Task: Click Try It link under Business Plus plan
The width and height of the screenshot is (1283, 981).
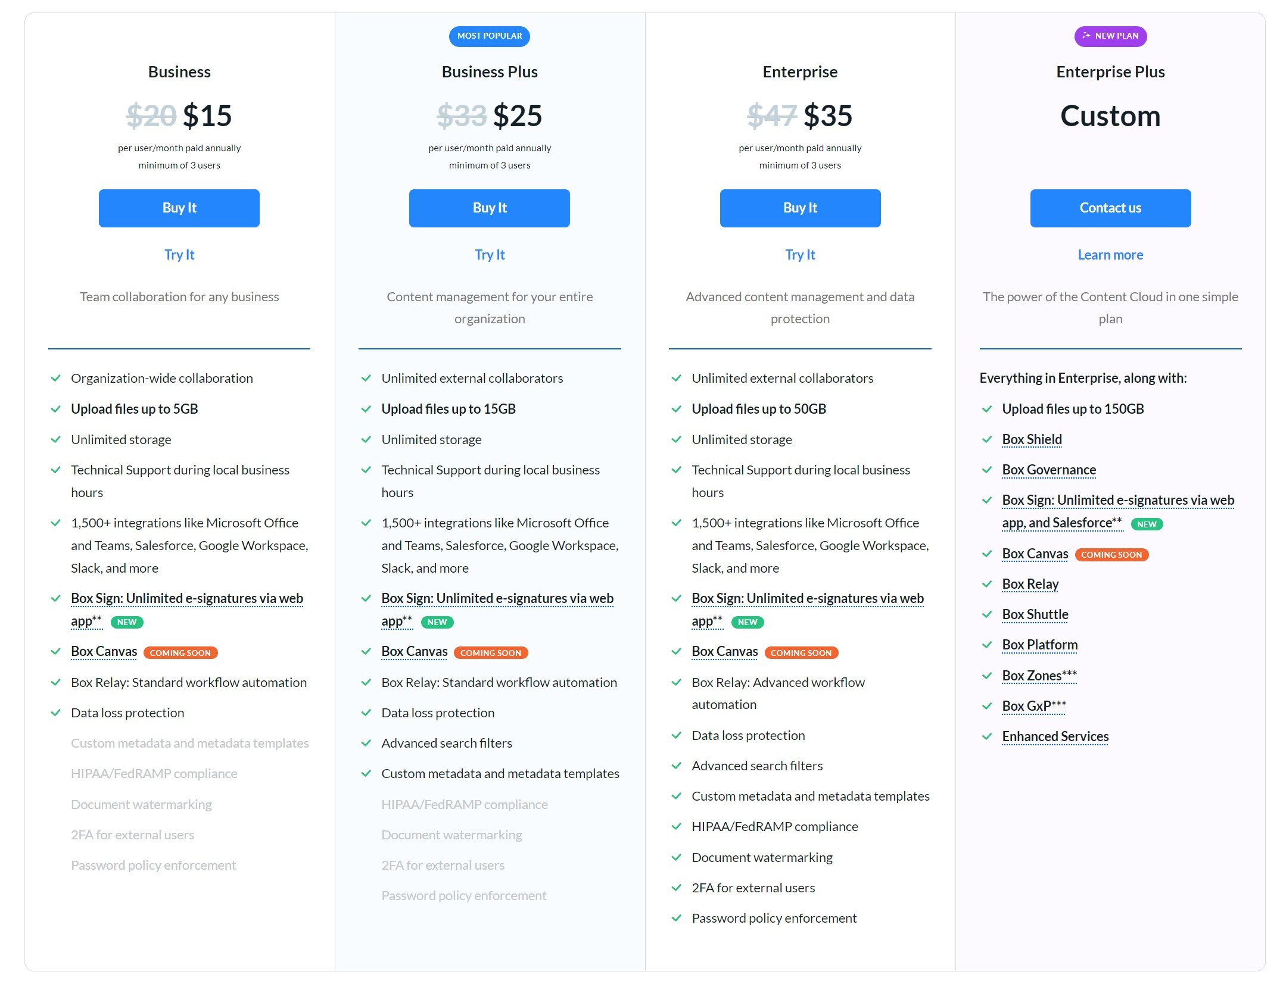Action: point(489,254)
